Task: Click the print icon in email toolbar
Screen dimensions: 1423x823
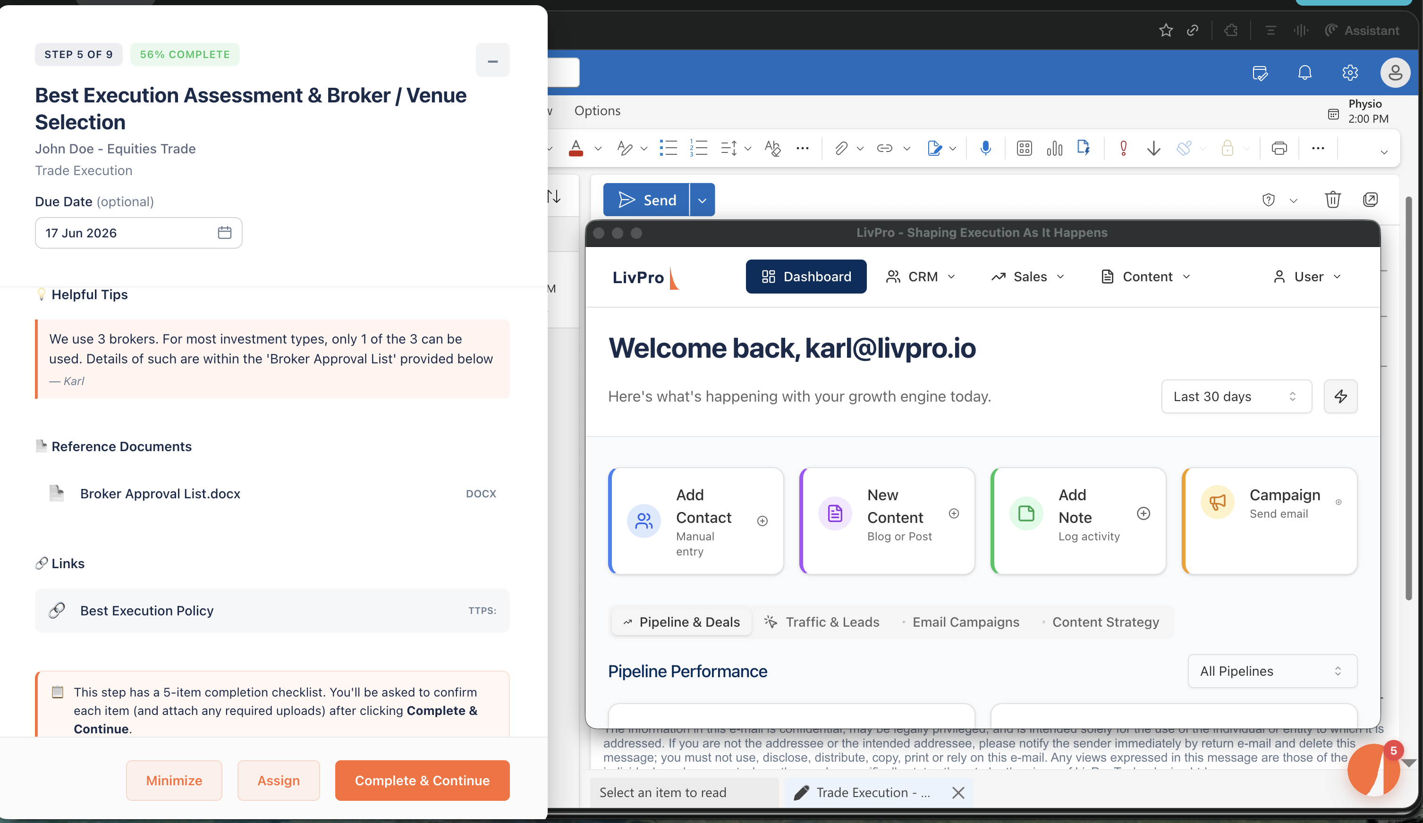Action: (x=1279, y=149)
